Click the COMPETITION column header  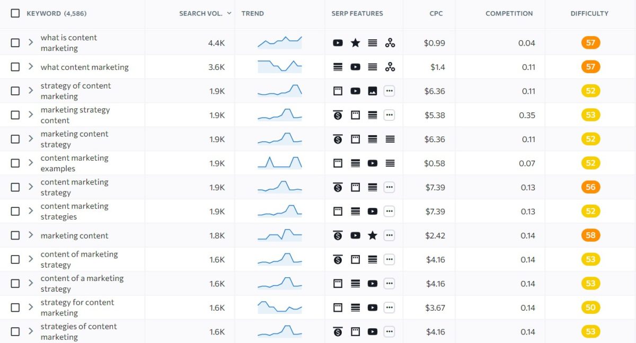pyautogui.click(x=509, y=13)
